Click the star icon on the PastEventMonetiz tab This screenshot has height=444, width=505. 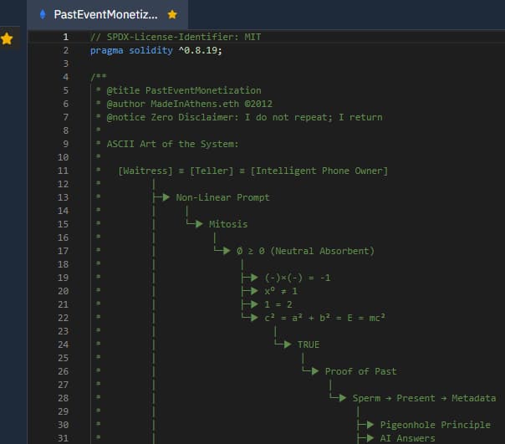[x=172, y=14]
